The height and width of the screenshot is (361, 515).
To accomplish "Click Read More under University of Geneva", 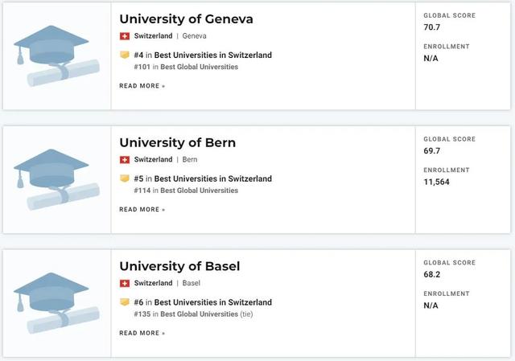I will click(x=142, y=85).
